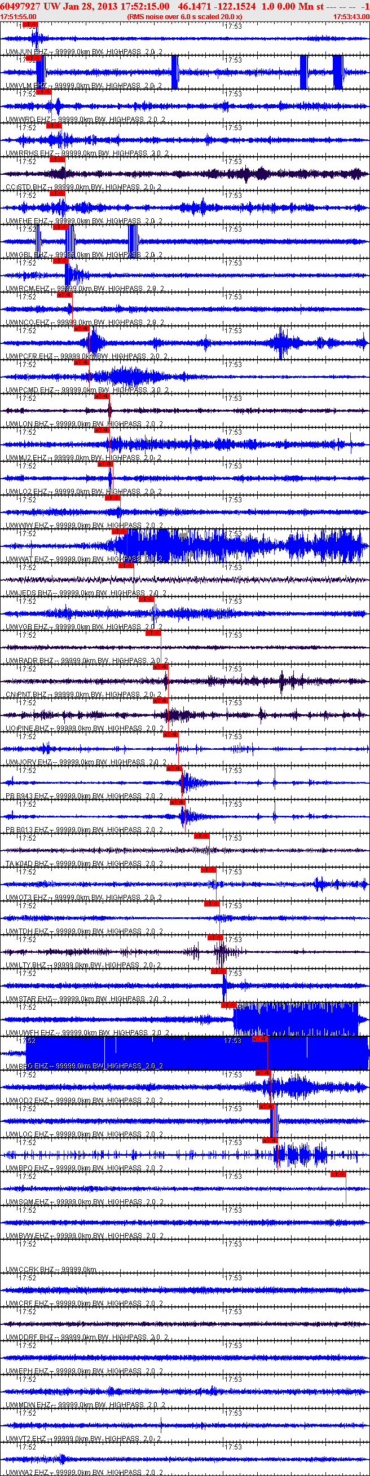Viewport: 370px width, 1476px height.
Task: Click the red pick flag above the UW LON trace
Action: (102, 396)
